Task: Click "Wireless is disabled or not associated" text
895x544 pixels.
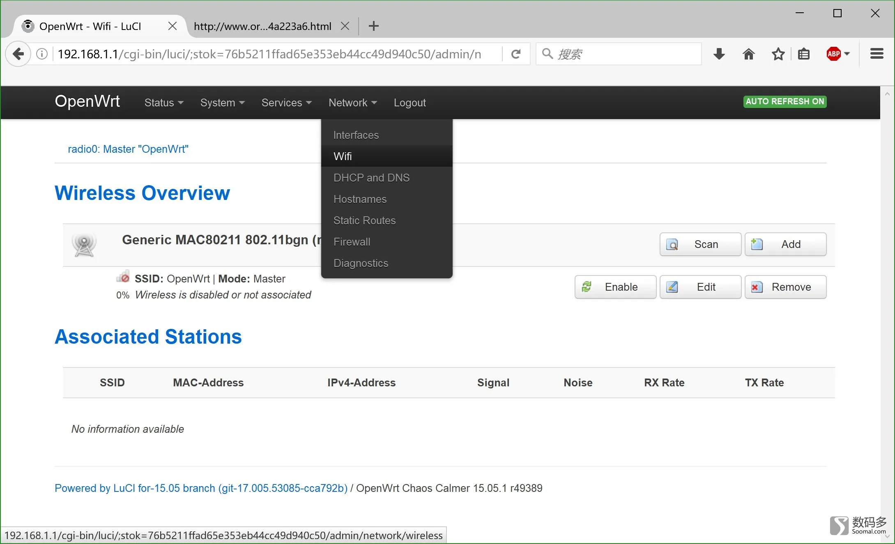Action: point(223,295)
